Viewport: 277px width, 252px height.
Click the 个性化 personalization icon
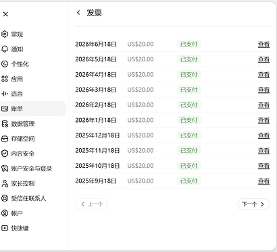click(5, 64)
